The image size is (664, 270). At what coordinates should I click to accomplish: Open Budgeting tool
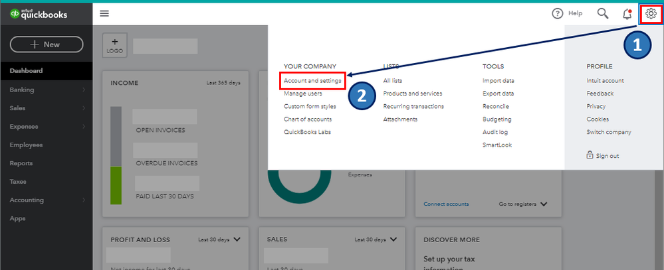click(x=497, y=119)
